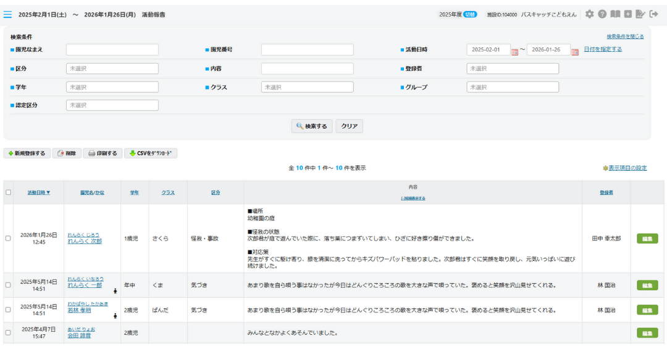Open start date calendar picker

(x=514, y=52)
